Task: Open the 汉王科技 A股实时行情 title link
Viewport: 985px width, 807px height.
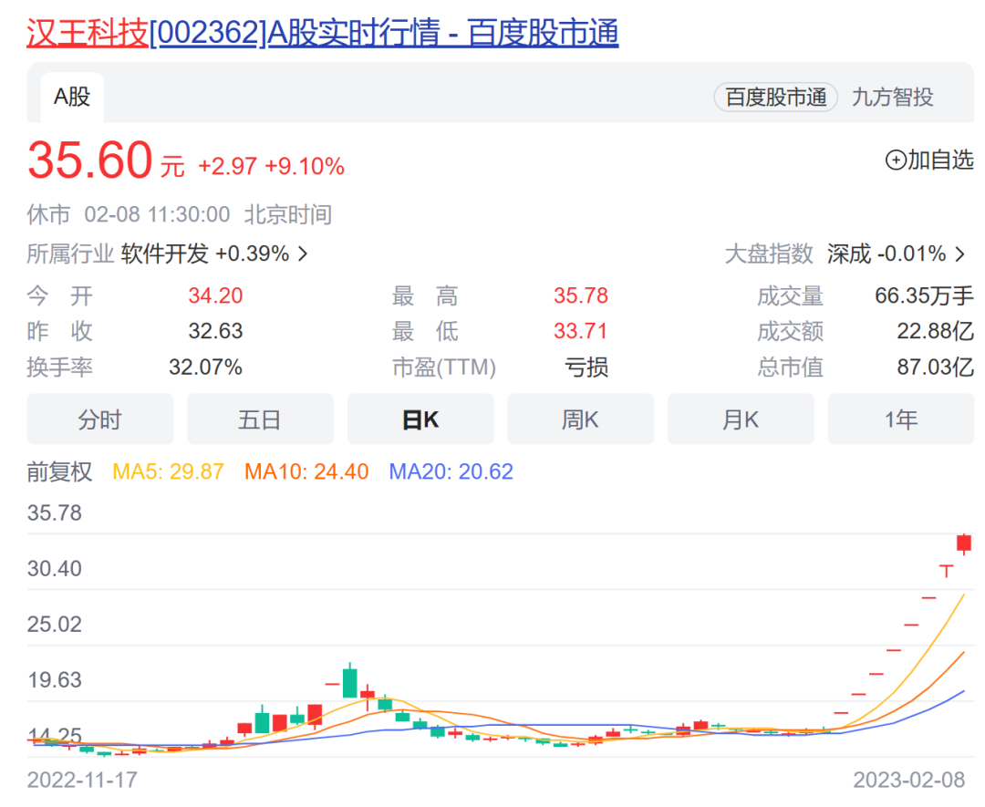Action: click(322, 32)
